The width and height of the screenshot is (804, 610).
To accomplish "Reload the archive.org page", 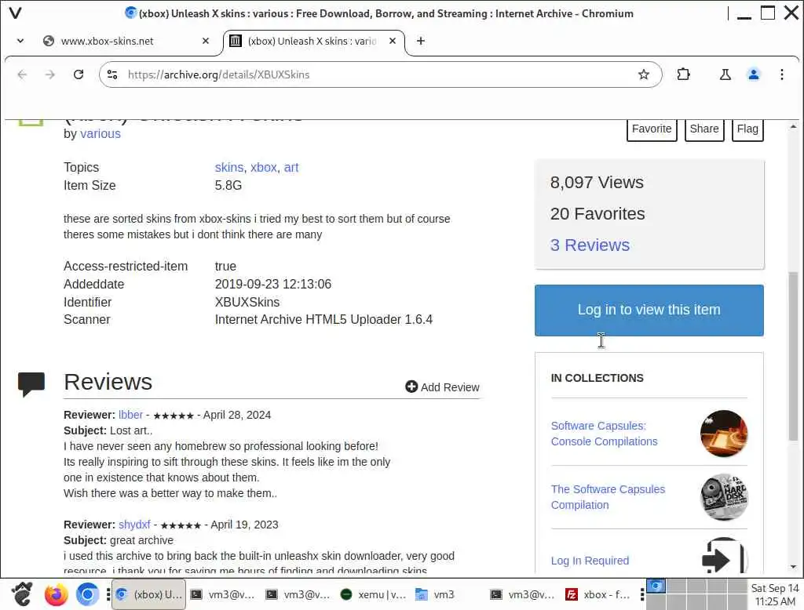I will point(79,74).
